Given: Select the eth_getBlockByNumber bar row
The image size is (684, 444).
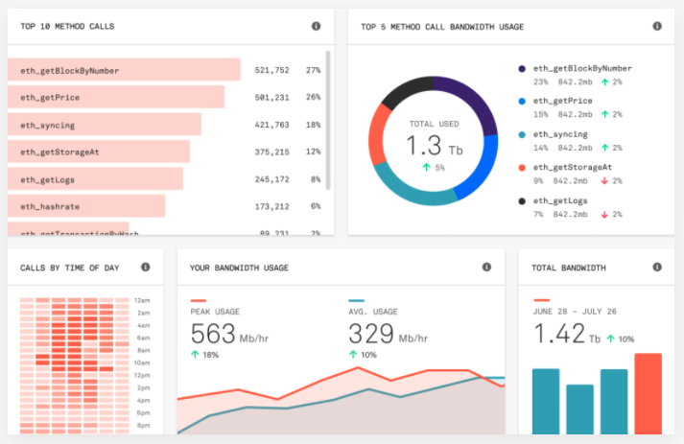Looking at the screenshot, I should point(124,70).
